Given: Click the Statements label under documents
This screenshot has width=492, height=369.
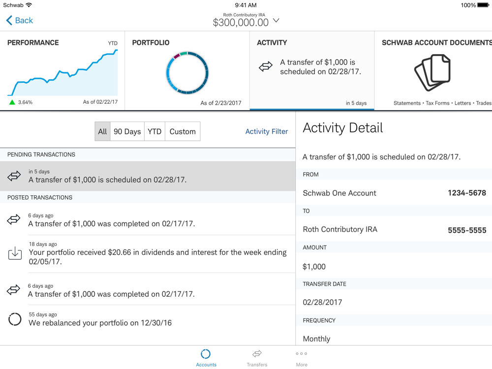Looking at the screenshot, I should 407,103.
